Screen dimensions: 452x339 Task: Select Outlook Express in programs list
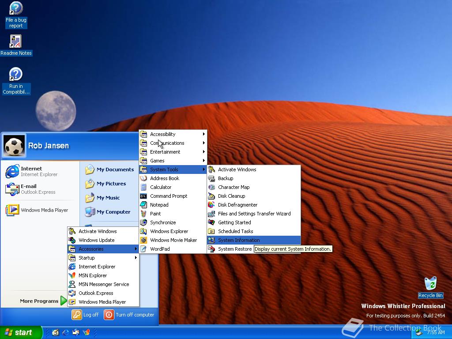(103, 293)
